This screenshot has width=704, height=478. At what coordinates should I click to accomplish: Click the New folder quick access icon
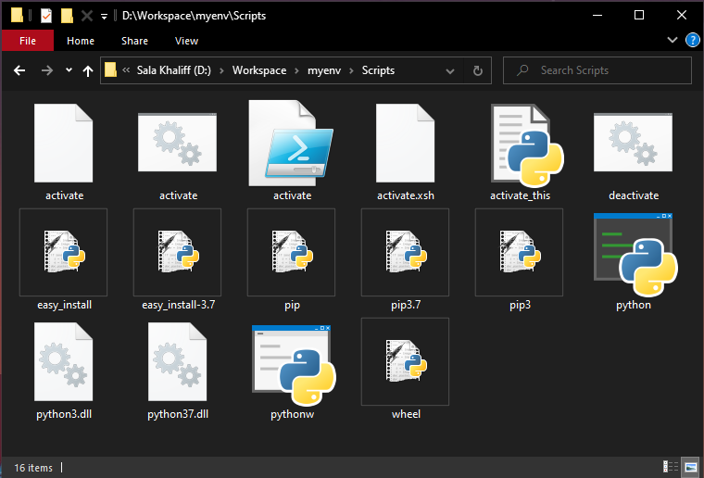[x=67, y=16]
